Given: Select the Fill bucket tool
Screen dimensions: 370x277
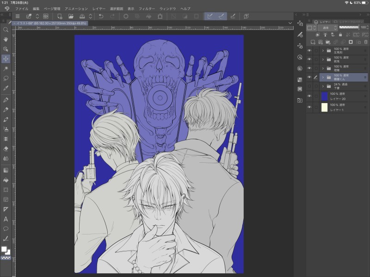Looking at the screenshot, I should [x=6, y=180].
